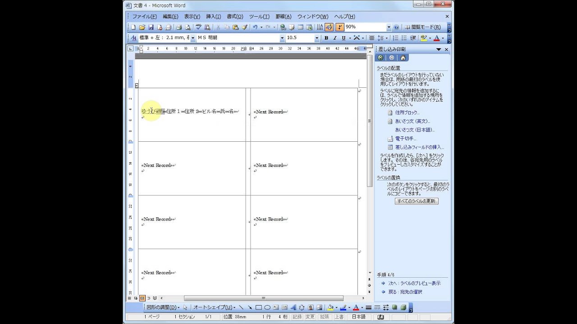The width and height of the screenshot is (577, 324).
Task: Click the Paste clipboard icon
Action: tap(235, 27)
